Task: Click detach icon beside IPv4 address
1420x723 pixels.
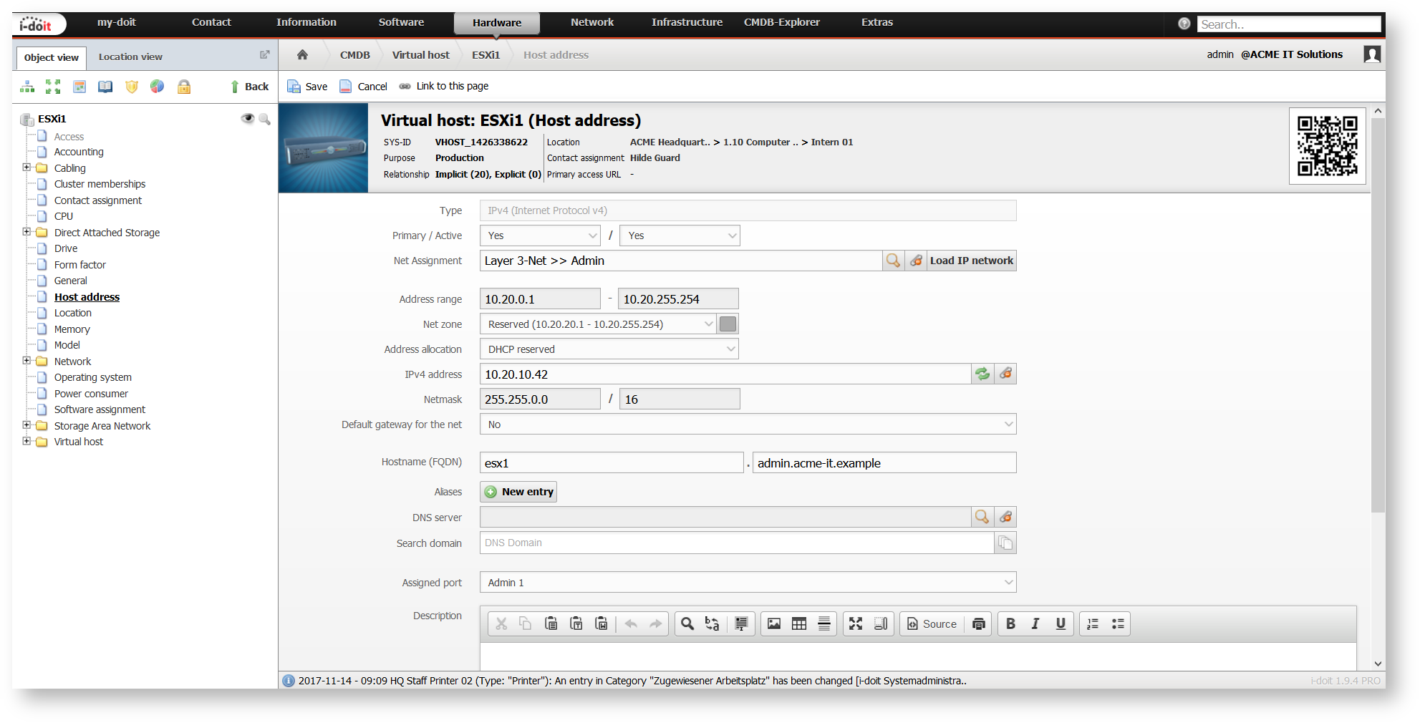Action: [1005, 374]
